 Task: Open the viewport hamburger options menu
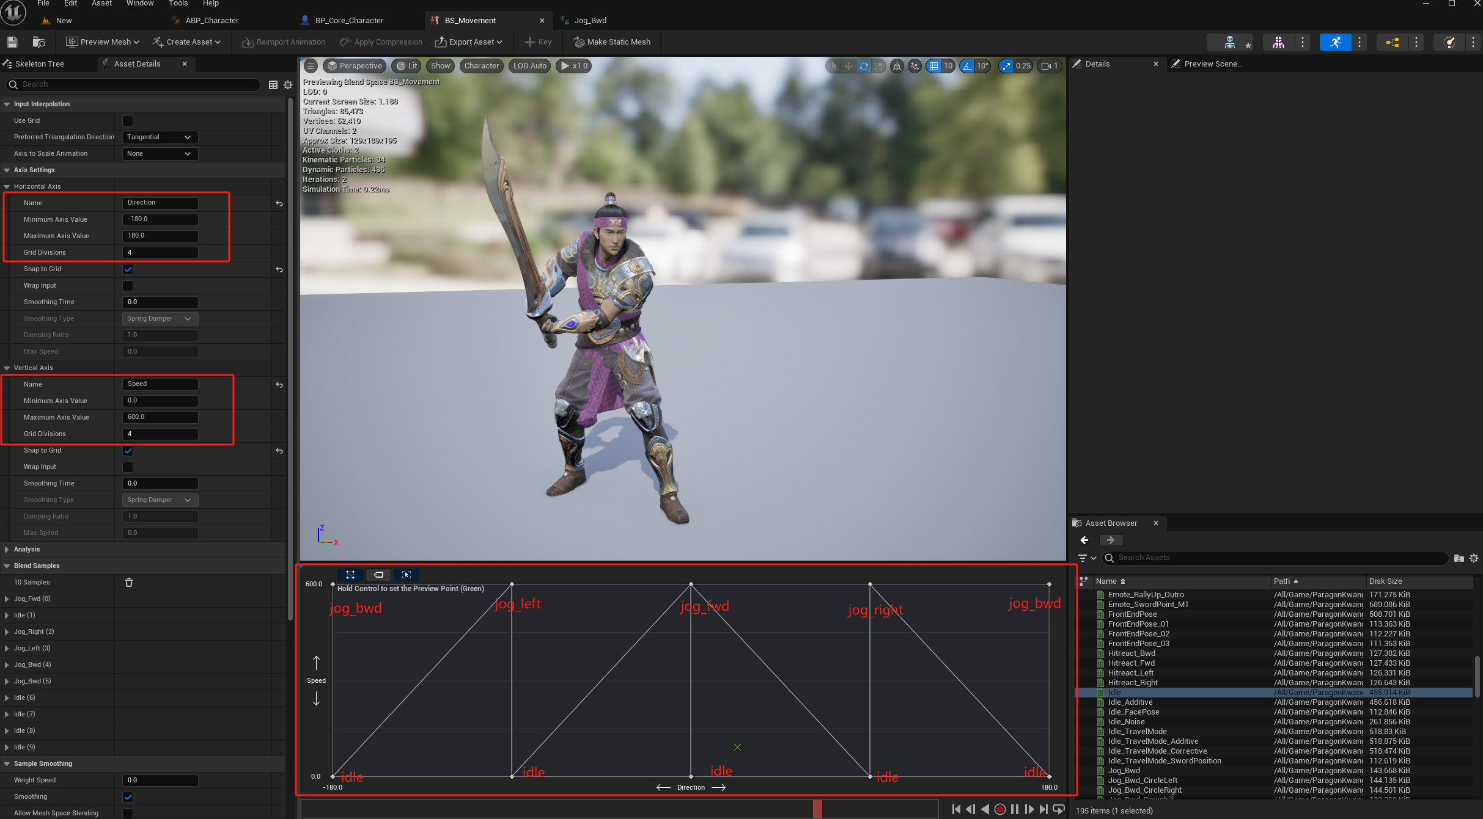(311, 66)
